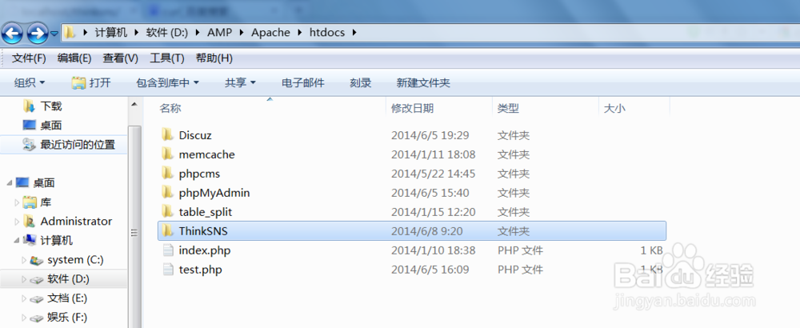Image resolution: width=800 pixels, height=328 pixels.
Task: Expand the system (C:) tree node
Action: (23, 260)
